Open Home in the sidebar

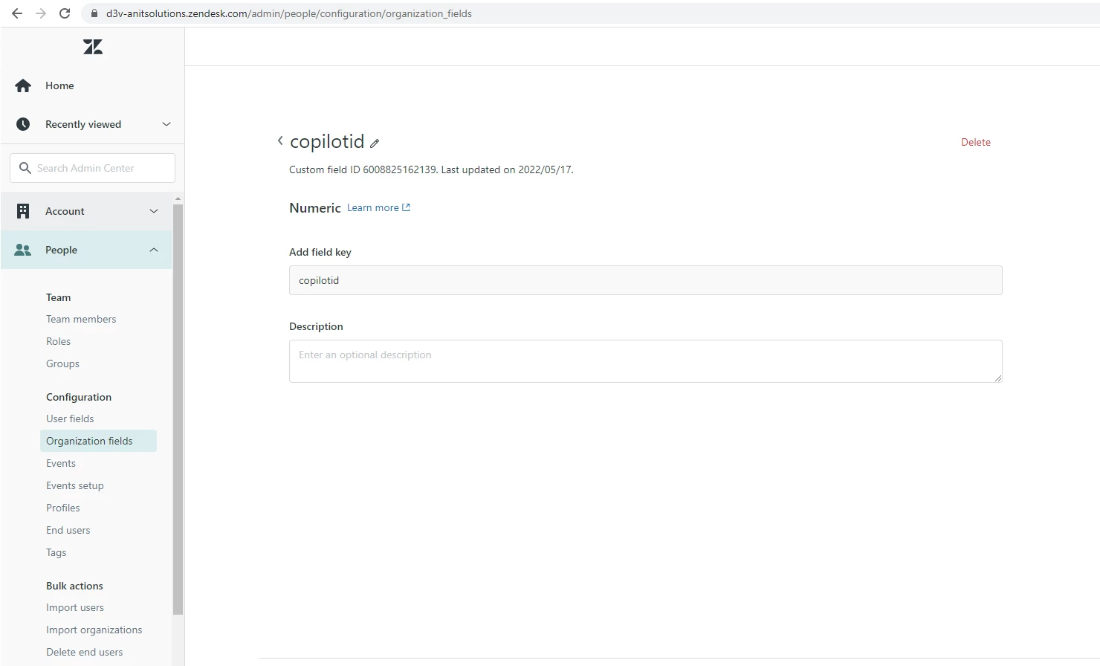tap(59, 85)
